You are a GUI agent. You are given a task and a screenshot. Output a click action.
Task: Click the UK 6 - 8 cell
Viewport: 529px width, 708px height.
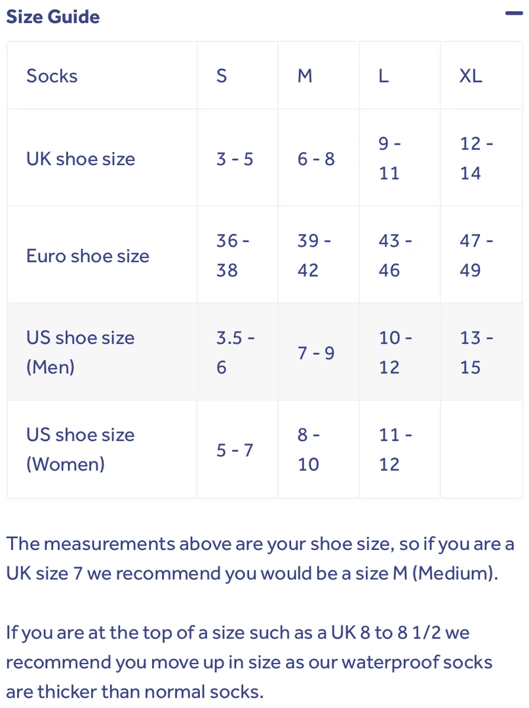click(316, 159)
